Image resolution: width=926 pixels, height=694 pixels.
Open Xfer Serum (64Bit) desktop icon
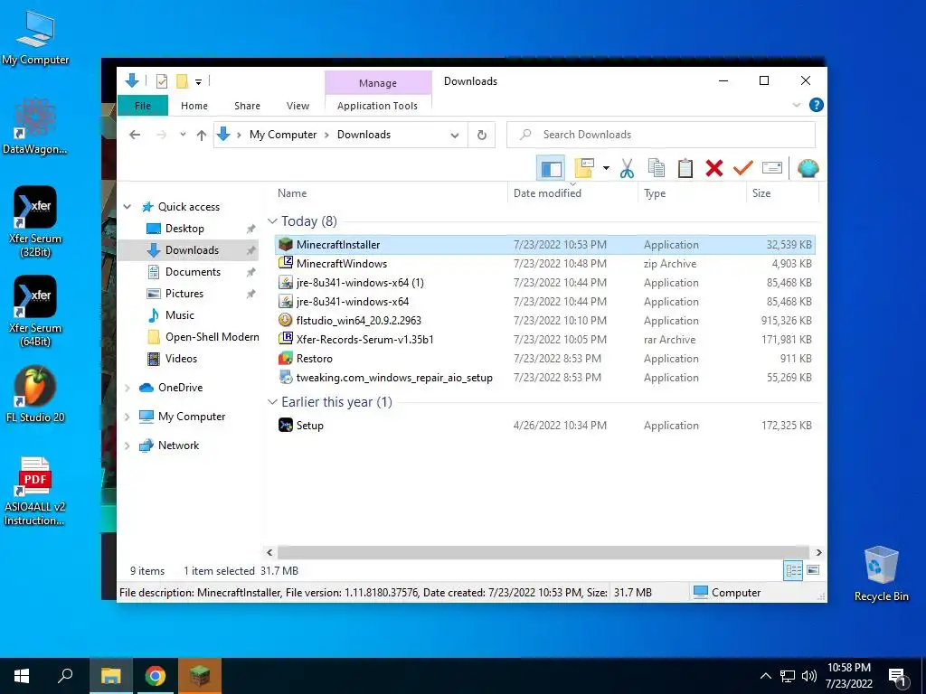tap(35, 311)
